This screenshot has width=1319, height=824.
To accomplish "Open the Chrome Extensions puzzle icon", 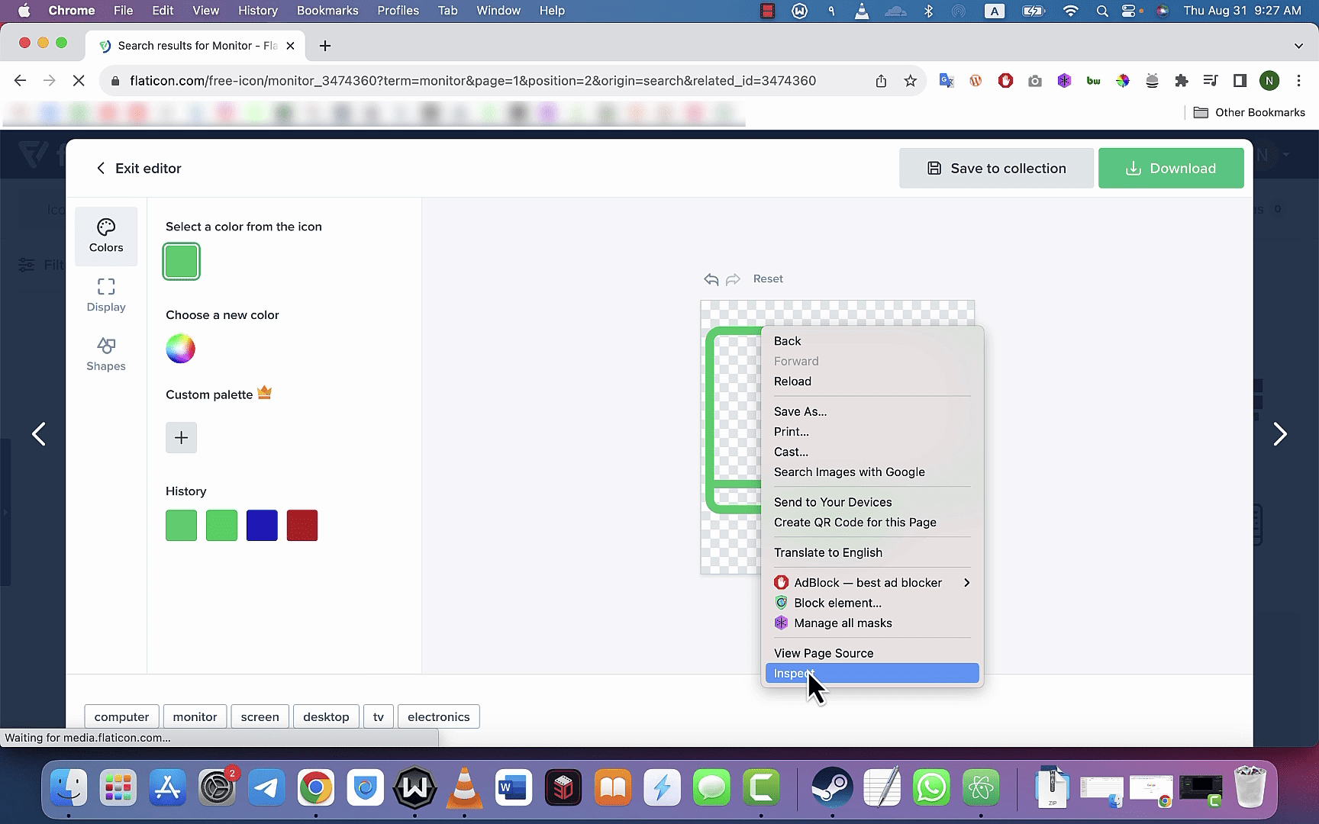I will coord(1182,81).
